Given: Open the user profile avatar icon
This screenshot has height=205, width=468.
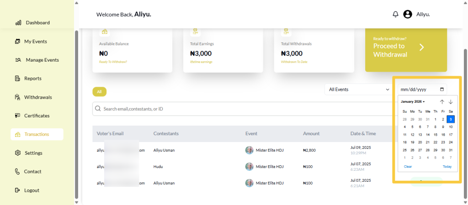Looking at the screenshot, I should [408, 14].
